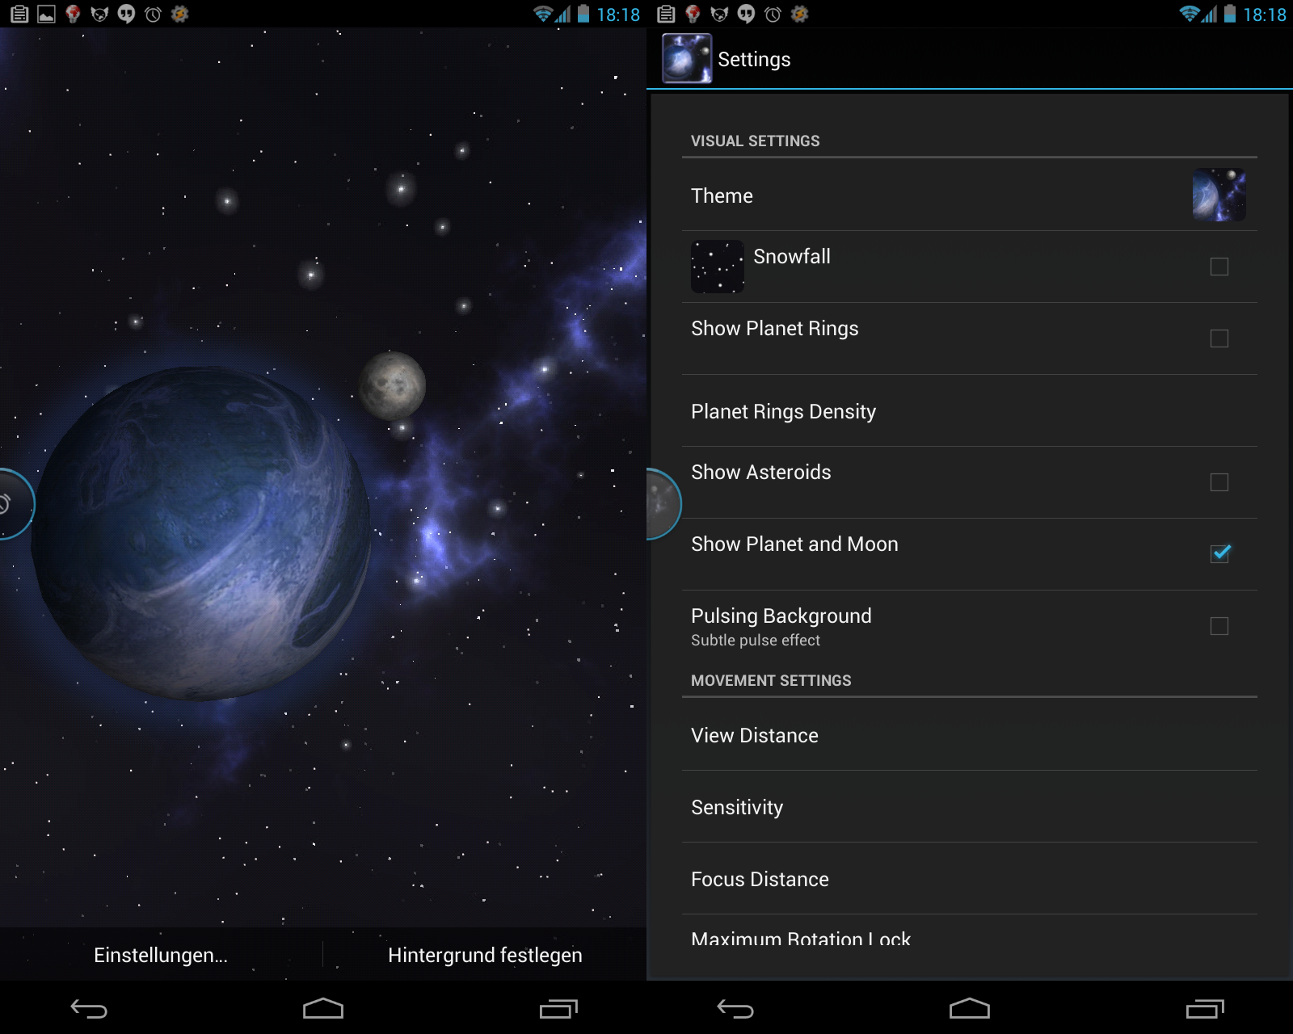Screen dimensions: 1293x1034
Task: Enable the Pulsing Background checkbox
Action: (x=1219, y=626)
